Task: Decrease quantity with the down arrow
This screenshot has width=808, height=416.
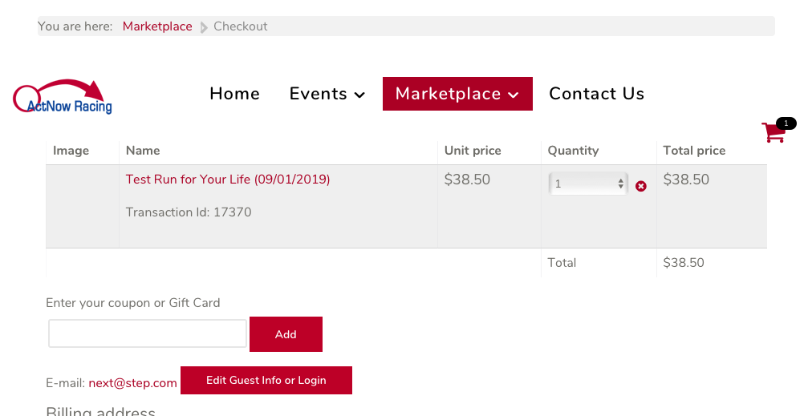Action: click(x=621, y=188)
